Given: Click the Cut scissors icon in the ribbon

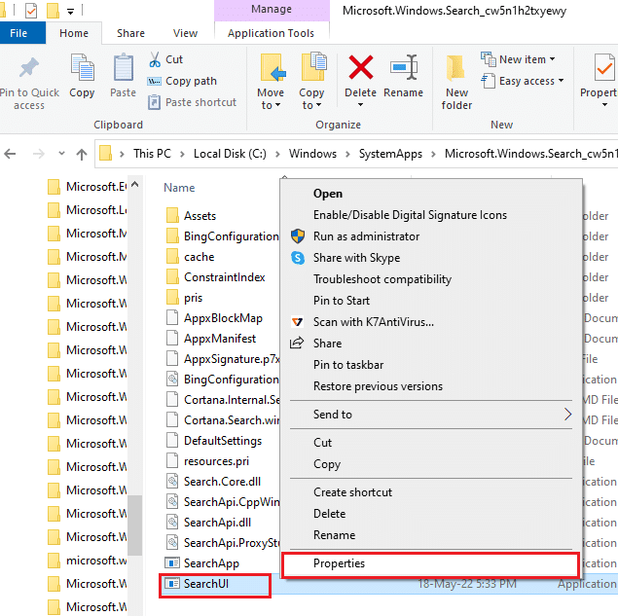Looking at the screenshot, I should click(x=155, y=59).
